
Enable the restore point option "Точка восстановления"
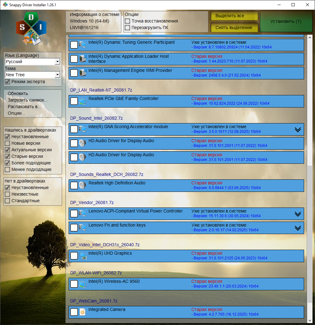coord(128,21)
